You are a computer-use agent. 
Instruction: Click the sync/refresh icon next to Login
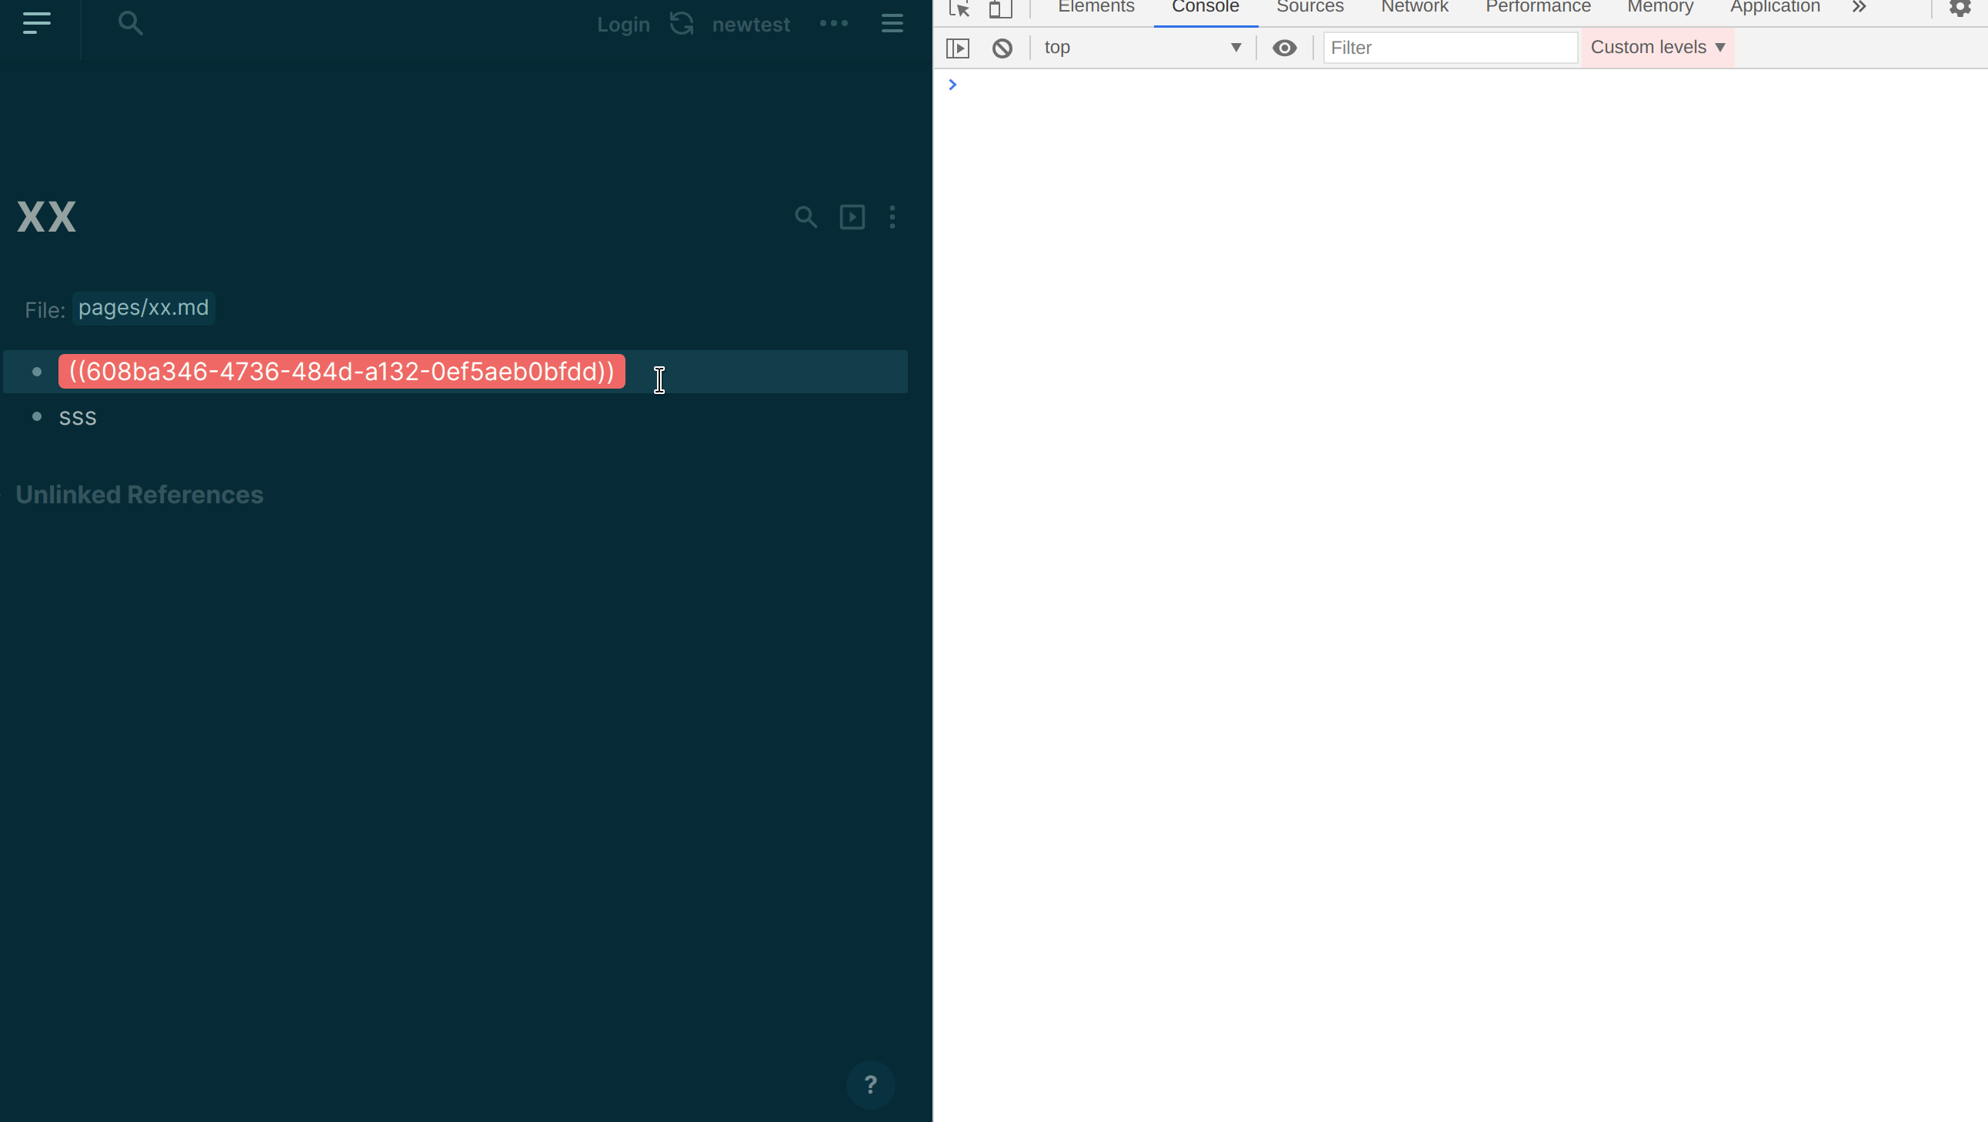click(681, 23)
